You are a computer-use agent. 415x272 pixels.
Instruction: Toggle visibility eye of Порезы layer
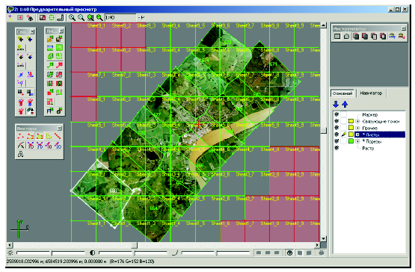pos(336,141)
